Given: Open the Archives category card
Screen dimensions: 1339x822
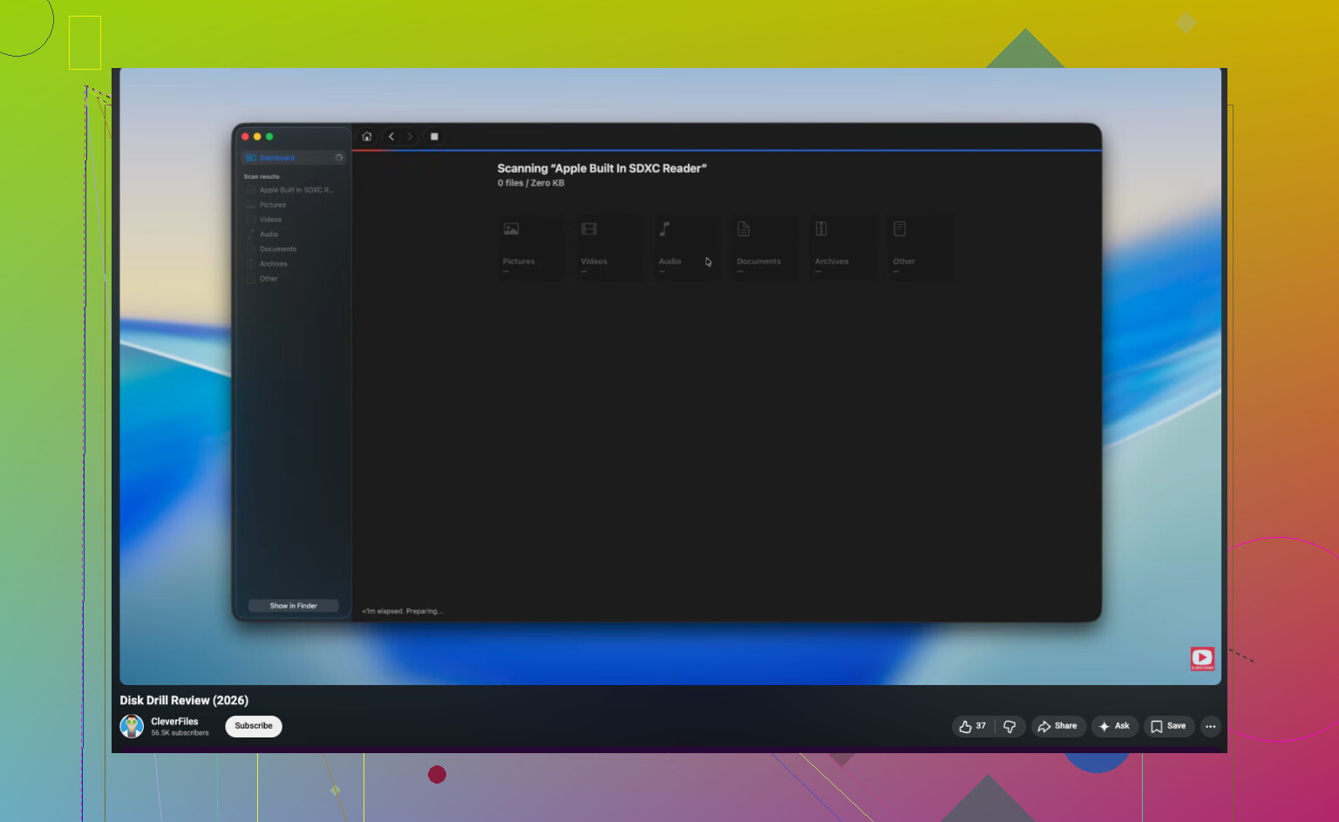Looking at the screenshot, I should (x=843, y=248).
